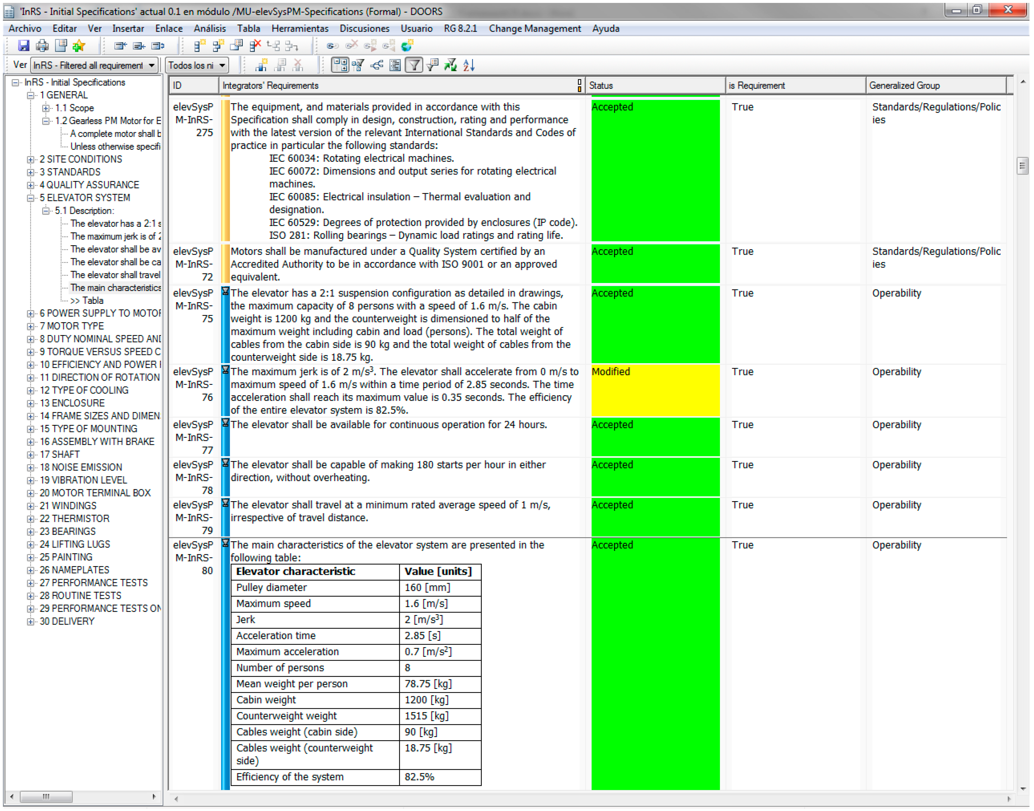This screenshot has height=811, width=1034.
Task: Expand 2 SITE CONDITIONS node
Action: (31, 160)
